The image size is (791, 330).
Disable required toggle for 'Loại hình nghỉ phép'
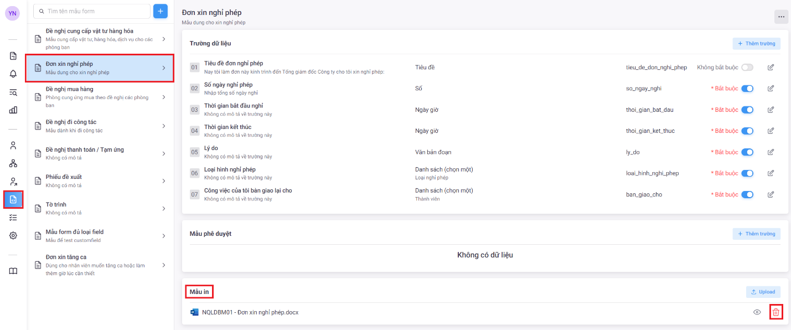pos(747,173)
